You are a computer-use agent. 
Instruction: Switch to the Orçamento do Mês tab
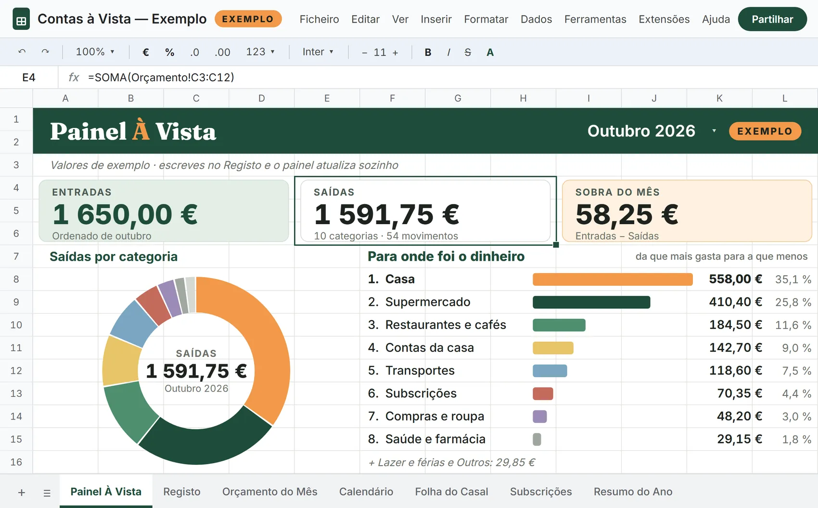[270, 492]
